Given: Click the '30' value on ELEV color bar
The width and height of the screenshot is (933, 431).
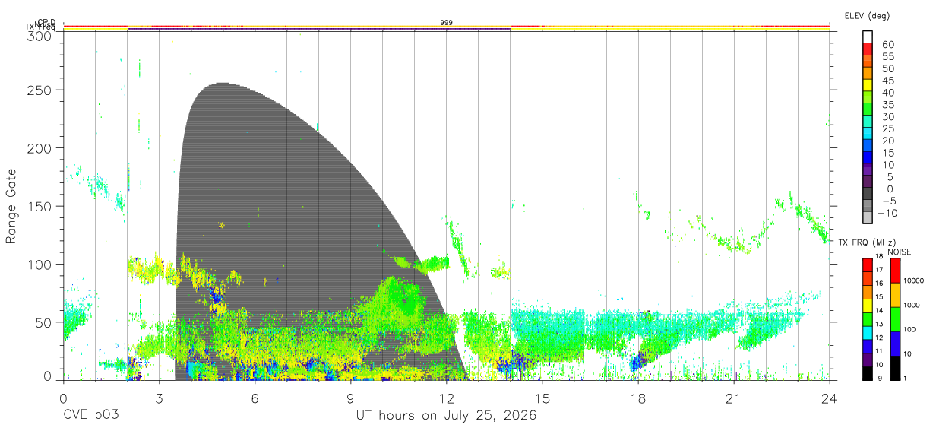Looking at the screenshot, I should click(x=888, y=116).
